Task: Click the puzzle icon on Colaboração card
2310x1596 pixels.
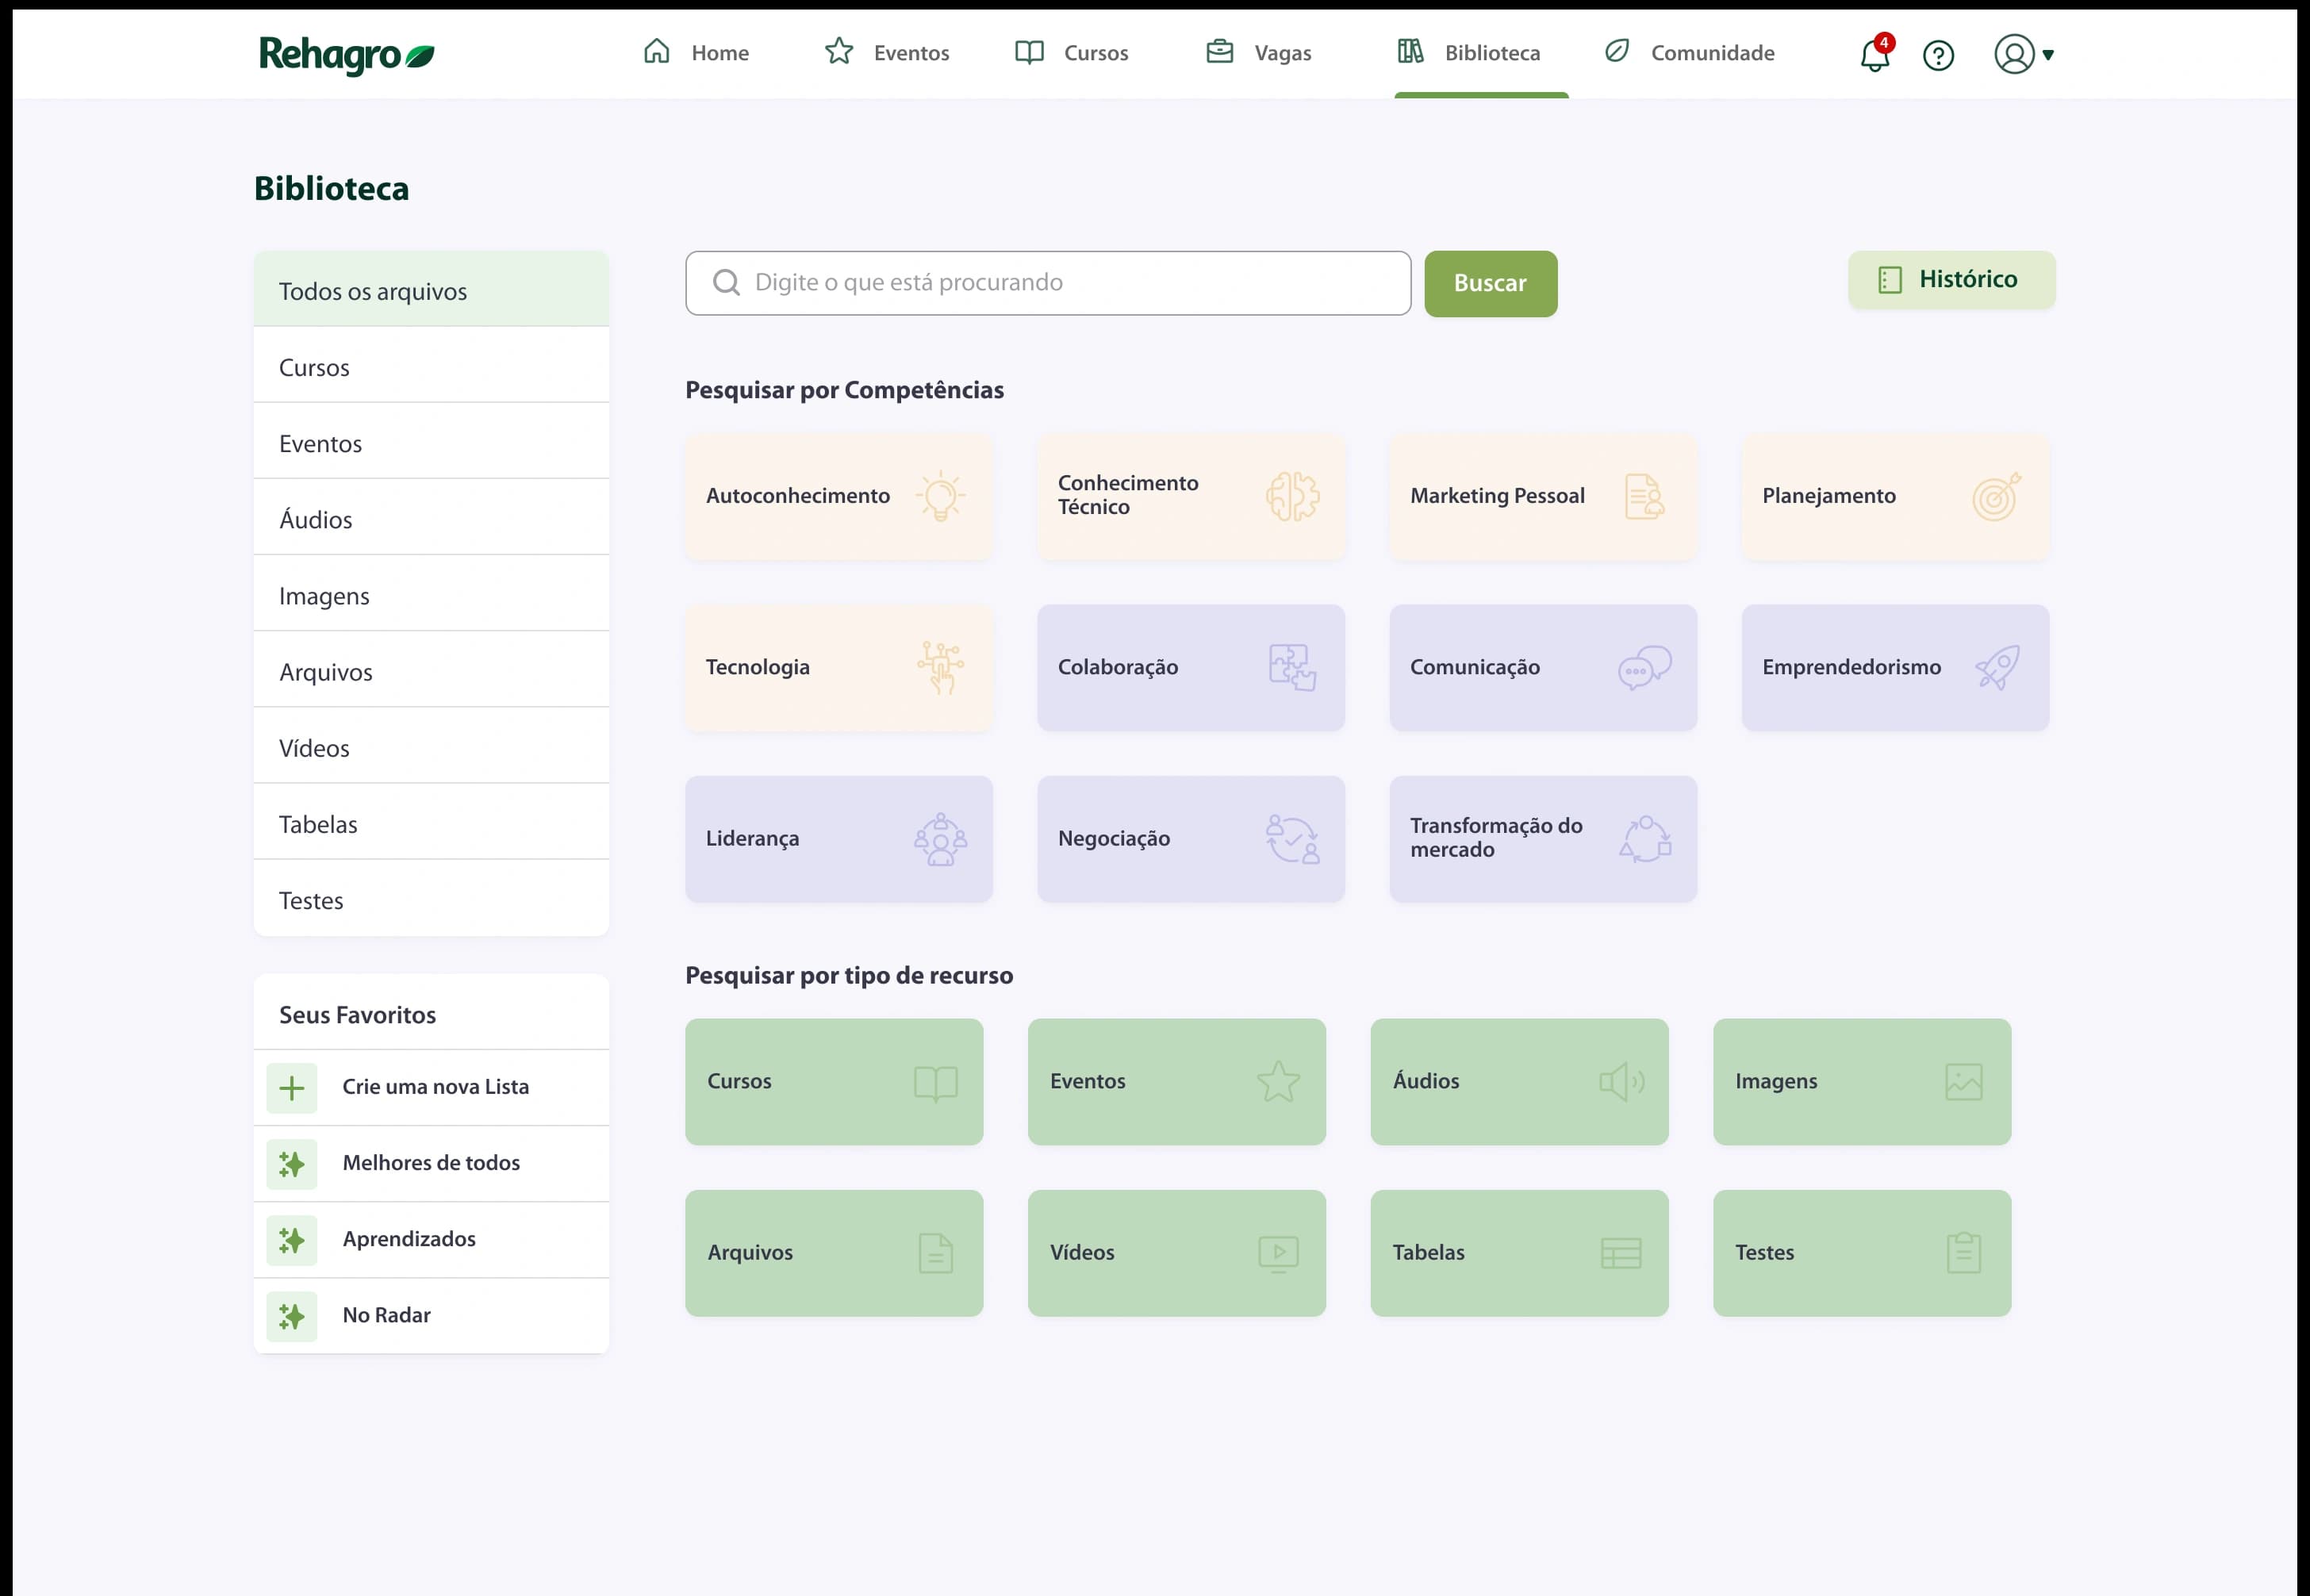Action: (x=1292, y=667)
